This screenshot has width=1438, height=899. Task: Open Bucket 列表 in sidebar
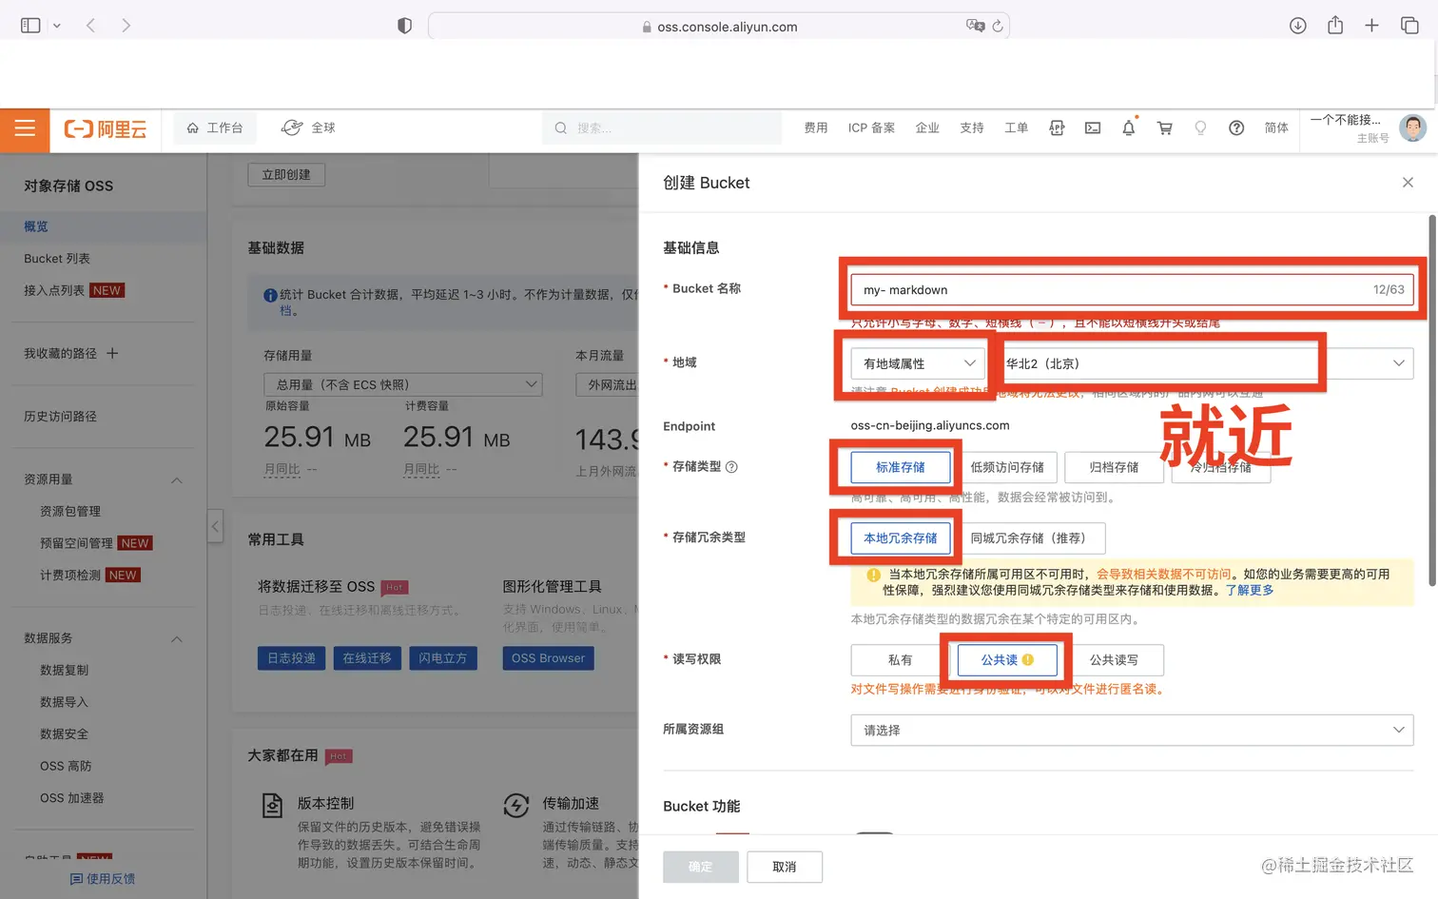(x=57, y=259)
